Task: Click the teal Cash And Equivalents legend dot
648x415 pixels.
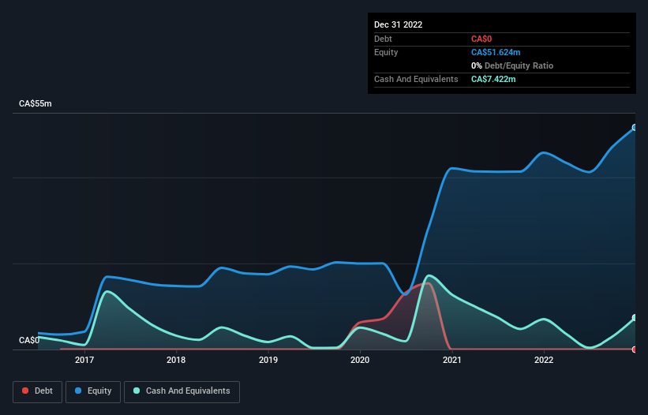Action: (137, 391)
